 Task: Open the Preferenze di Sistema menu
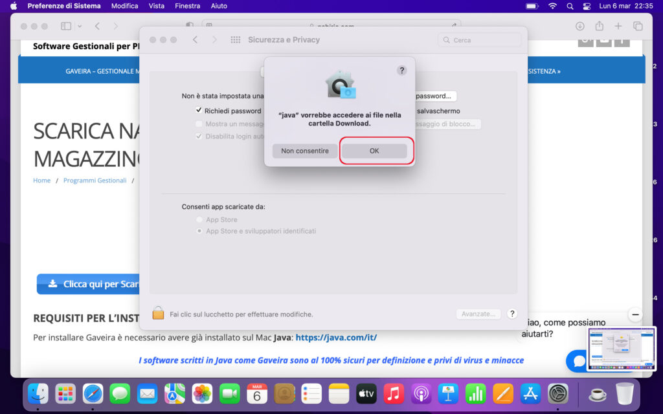(64, 6)
